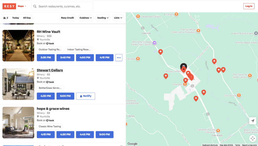Select Bottle/Glass Service chip
The image size is (258, 146).
(x=50, y=88)
